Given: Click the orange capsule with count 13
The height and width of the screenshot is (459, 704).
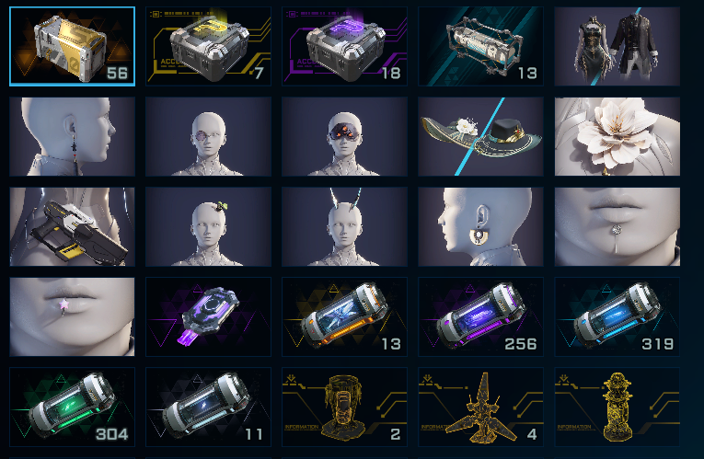Looking at the screenshot, I should click(345, 316).
